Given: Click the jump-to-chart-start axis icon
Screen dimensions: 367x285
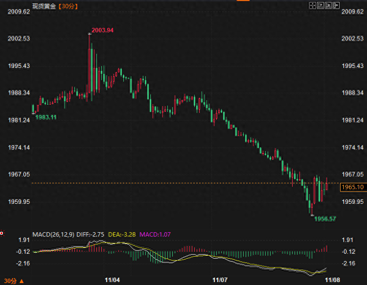Looking at the screenshot, I should point(320,5).
